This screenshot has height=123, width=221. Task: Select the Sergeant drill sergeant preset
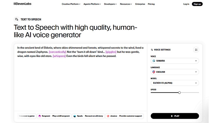click(54, 116)
